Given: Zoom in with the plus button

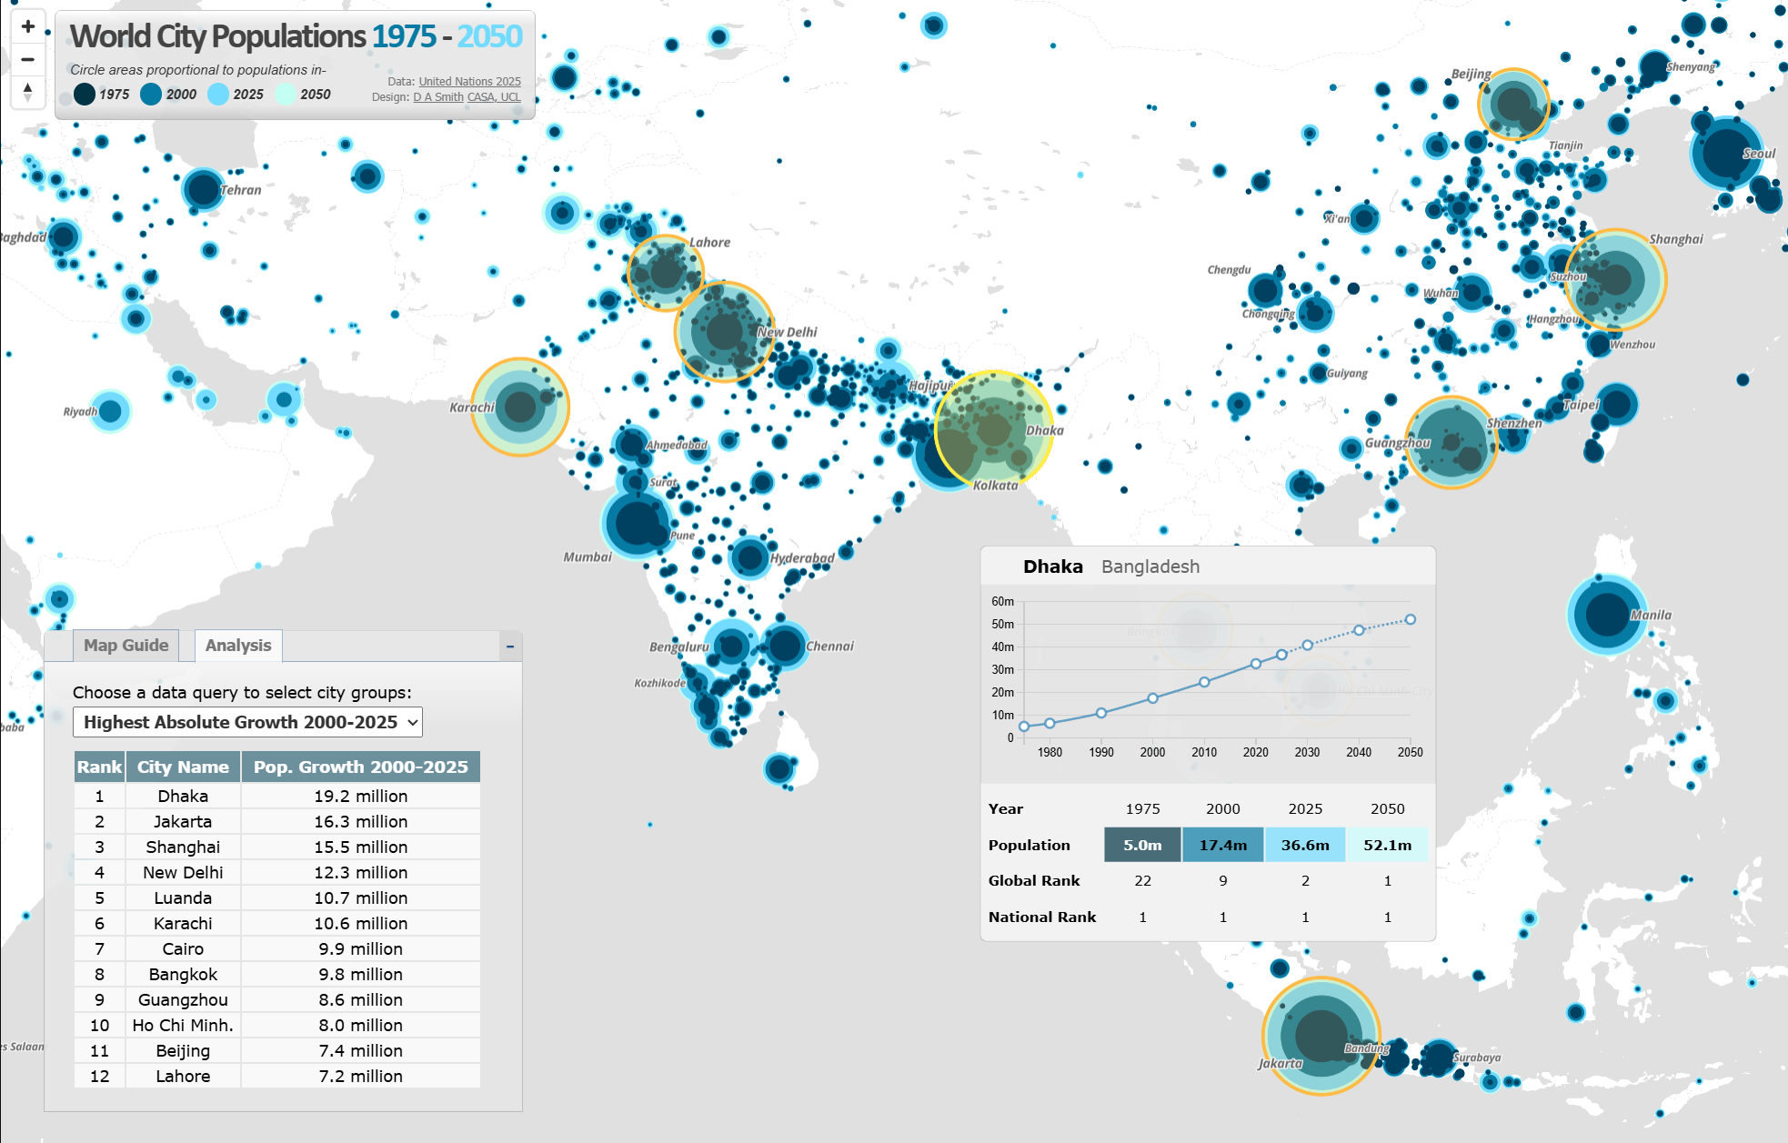Looking at the screenshot, I should [28, 26].
